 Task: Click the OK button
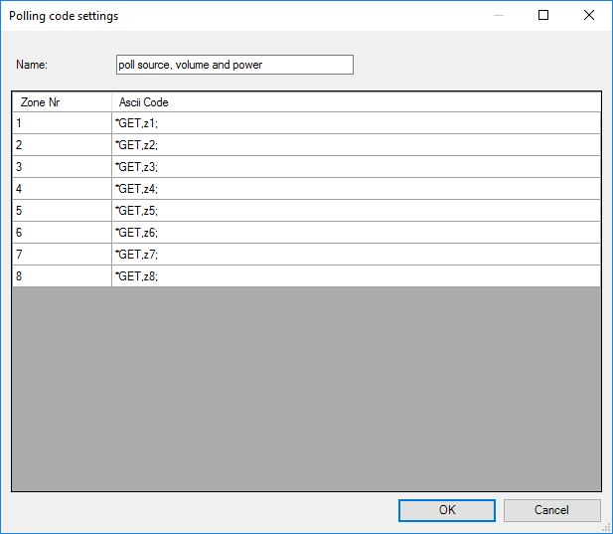point(447,510)
